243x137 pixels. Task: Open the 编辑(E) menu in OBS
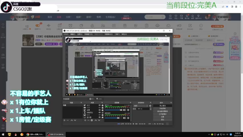[x=73, y=34]
